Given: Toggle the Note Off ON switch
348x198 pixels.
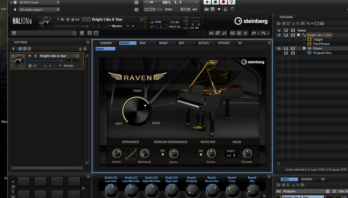Looking at the screenshot, I should pyautogui.click(x=200, y=154).
